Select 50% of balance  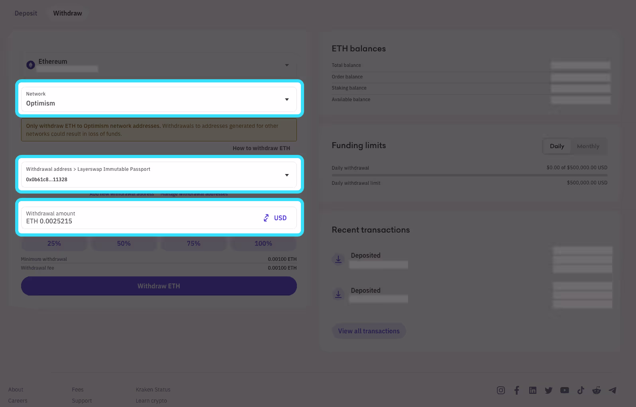click(124, 243)
